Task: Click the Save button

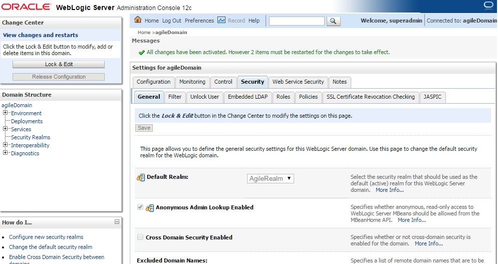Action: (x=144, y=128)
